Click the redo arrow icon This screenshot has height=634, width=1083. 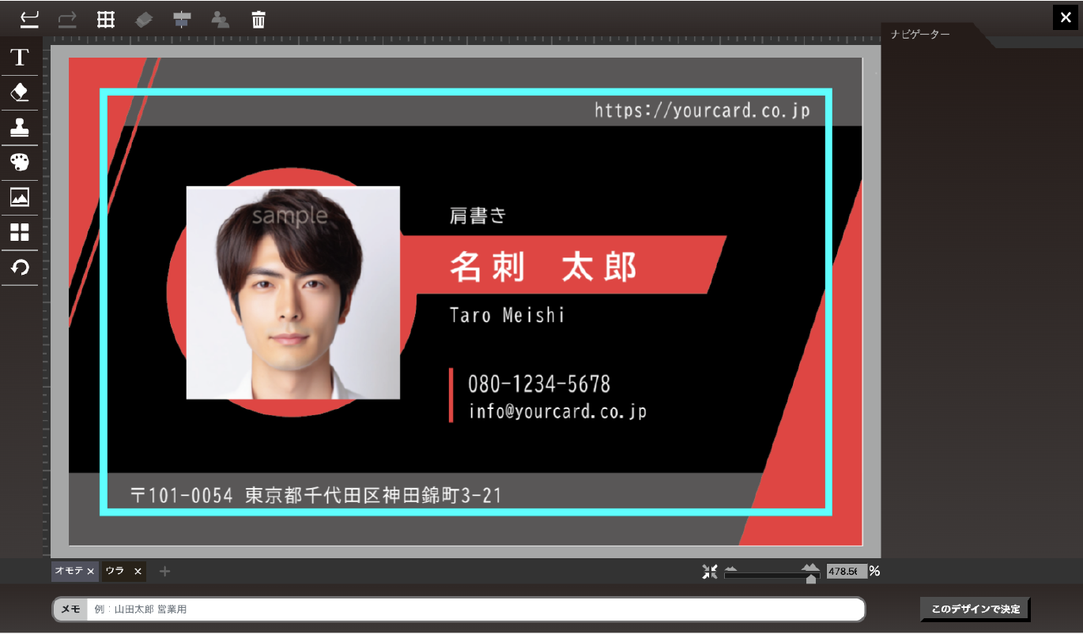[x=67, y=19]
